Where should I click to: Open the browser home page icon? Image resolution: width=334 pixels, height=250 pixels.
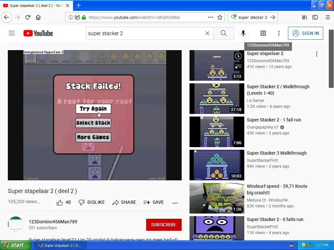pyautogui.click(x=38, y=17)
